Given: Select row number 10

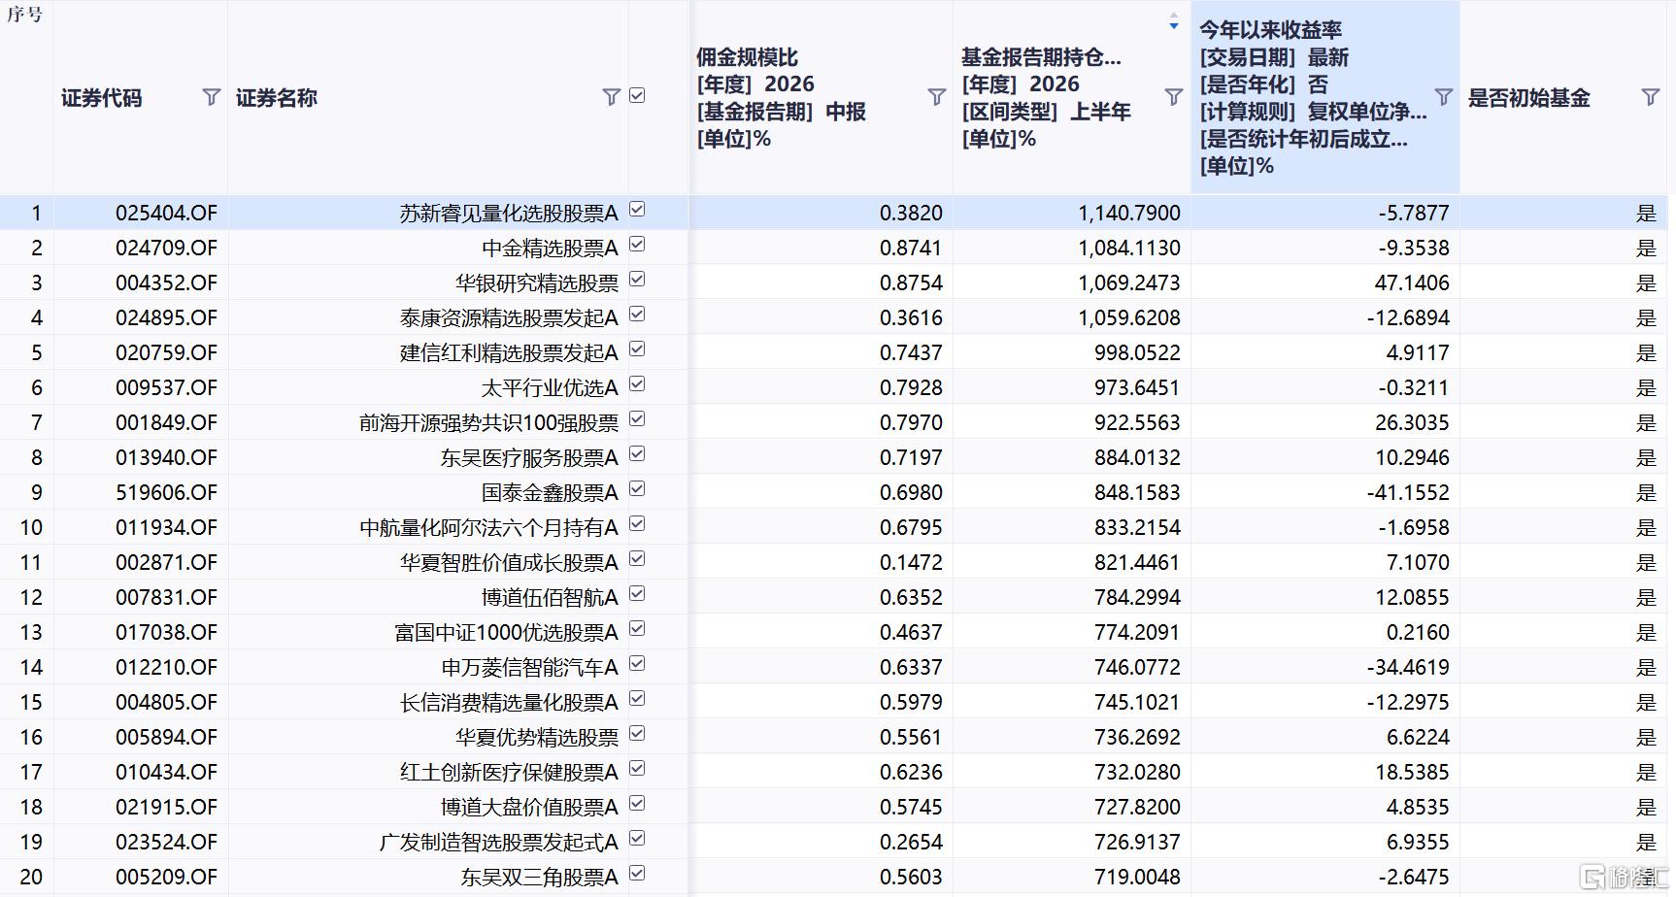Looking at the screenshot, I should click(31, 527).
